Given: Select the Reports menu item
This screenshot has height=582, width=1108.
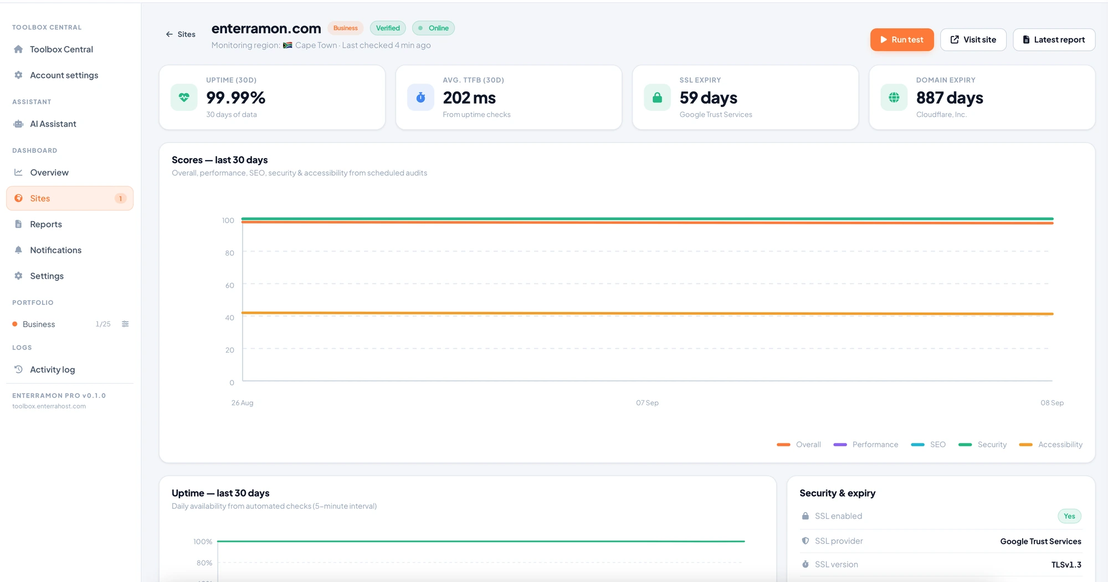Looking at the screenshot, I should [70, 224].
